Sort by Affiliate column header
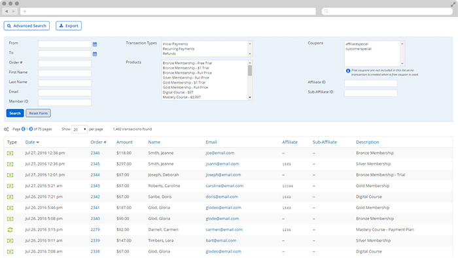458x258 pixels. (x=290, y=142)
